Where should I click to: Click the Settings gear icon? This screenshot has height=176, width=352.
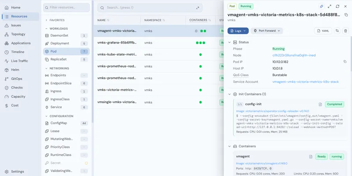(7, 172)
